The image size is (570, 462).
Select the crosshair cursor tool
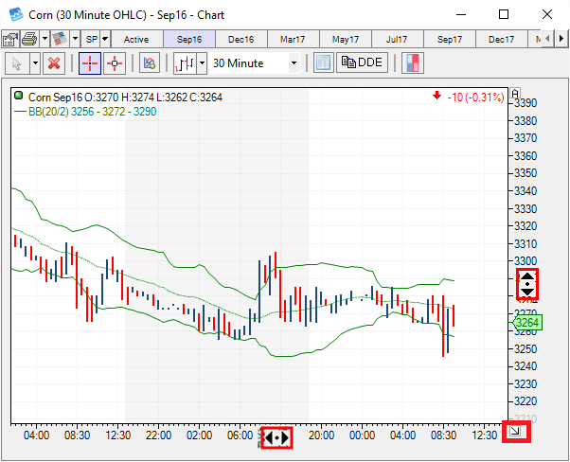tap(89, 63)
